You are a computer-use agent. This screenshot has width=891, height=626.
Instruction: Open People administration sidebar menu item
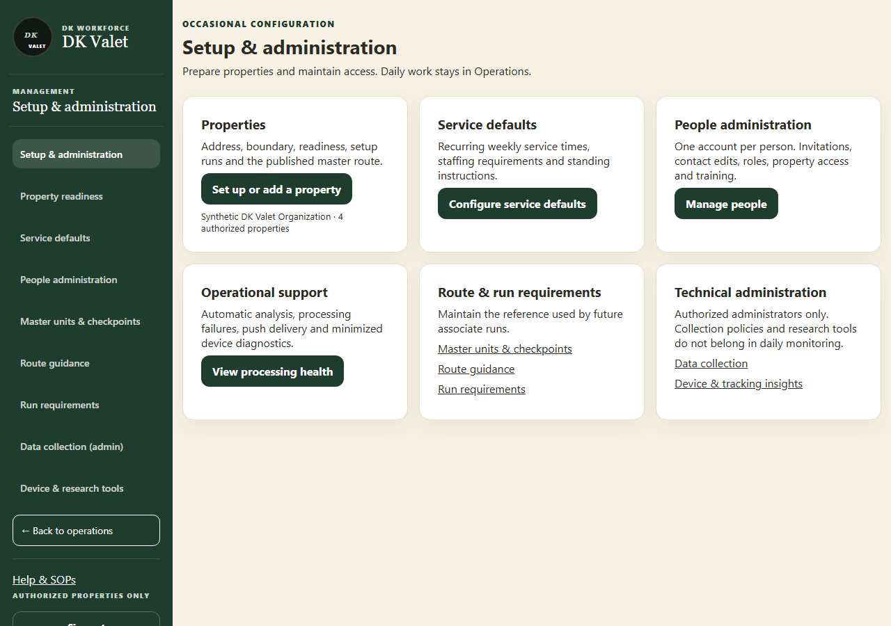pos(86,280)
